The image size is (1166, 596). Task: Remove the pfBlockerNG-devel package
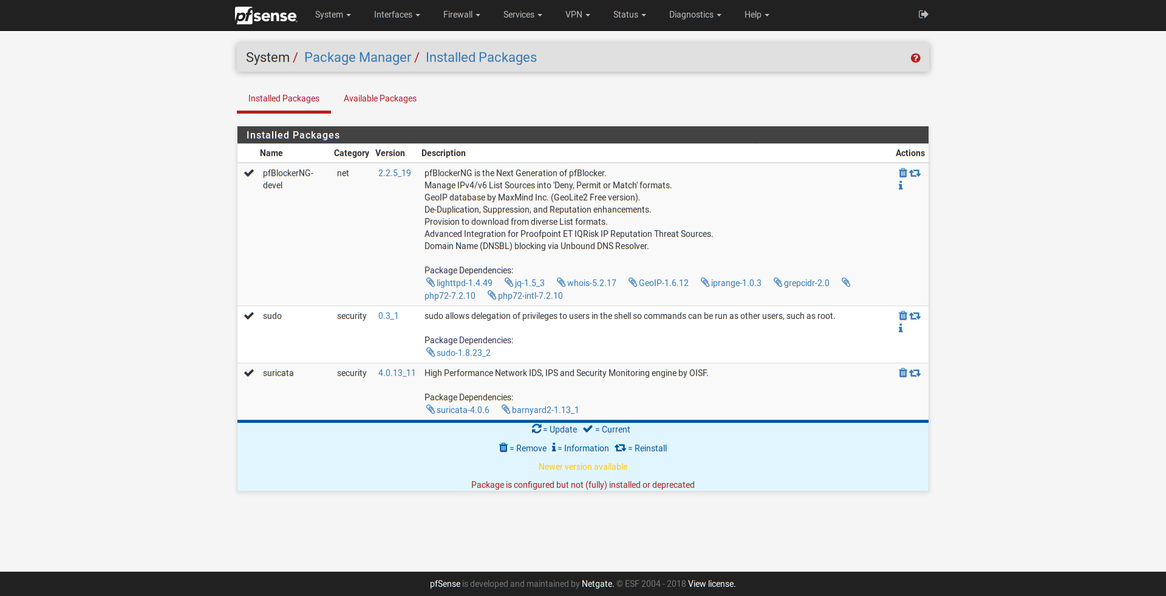pyautogui.click(x=903, y=173)
